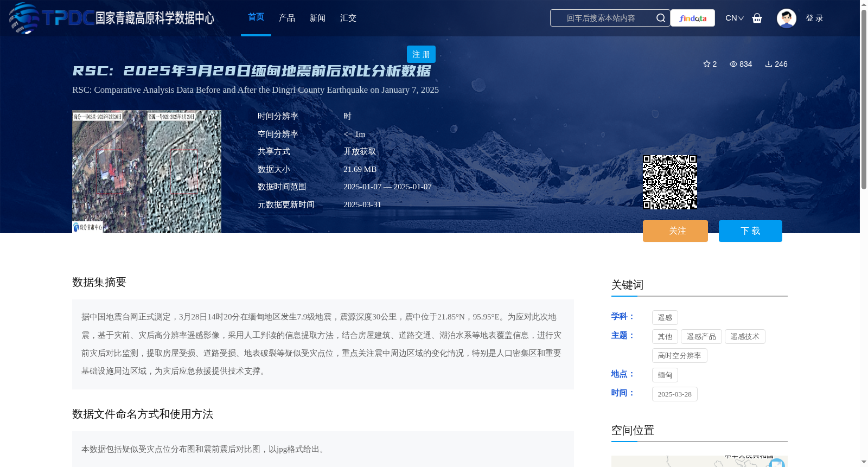Open the 产品 menu
This screenshot has width=868, height=467.
click(287, 18)
